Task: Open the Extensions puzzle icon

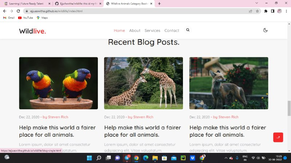Action: (266, 11)
